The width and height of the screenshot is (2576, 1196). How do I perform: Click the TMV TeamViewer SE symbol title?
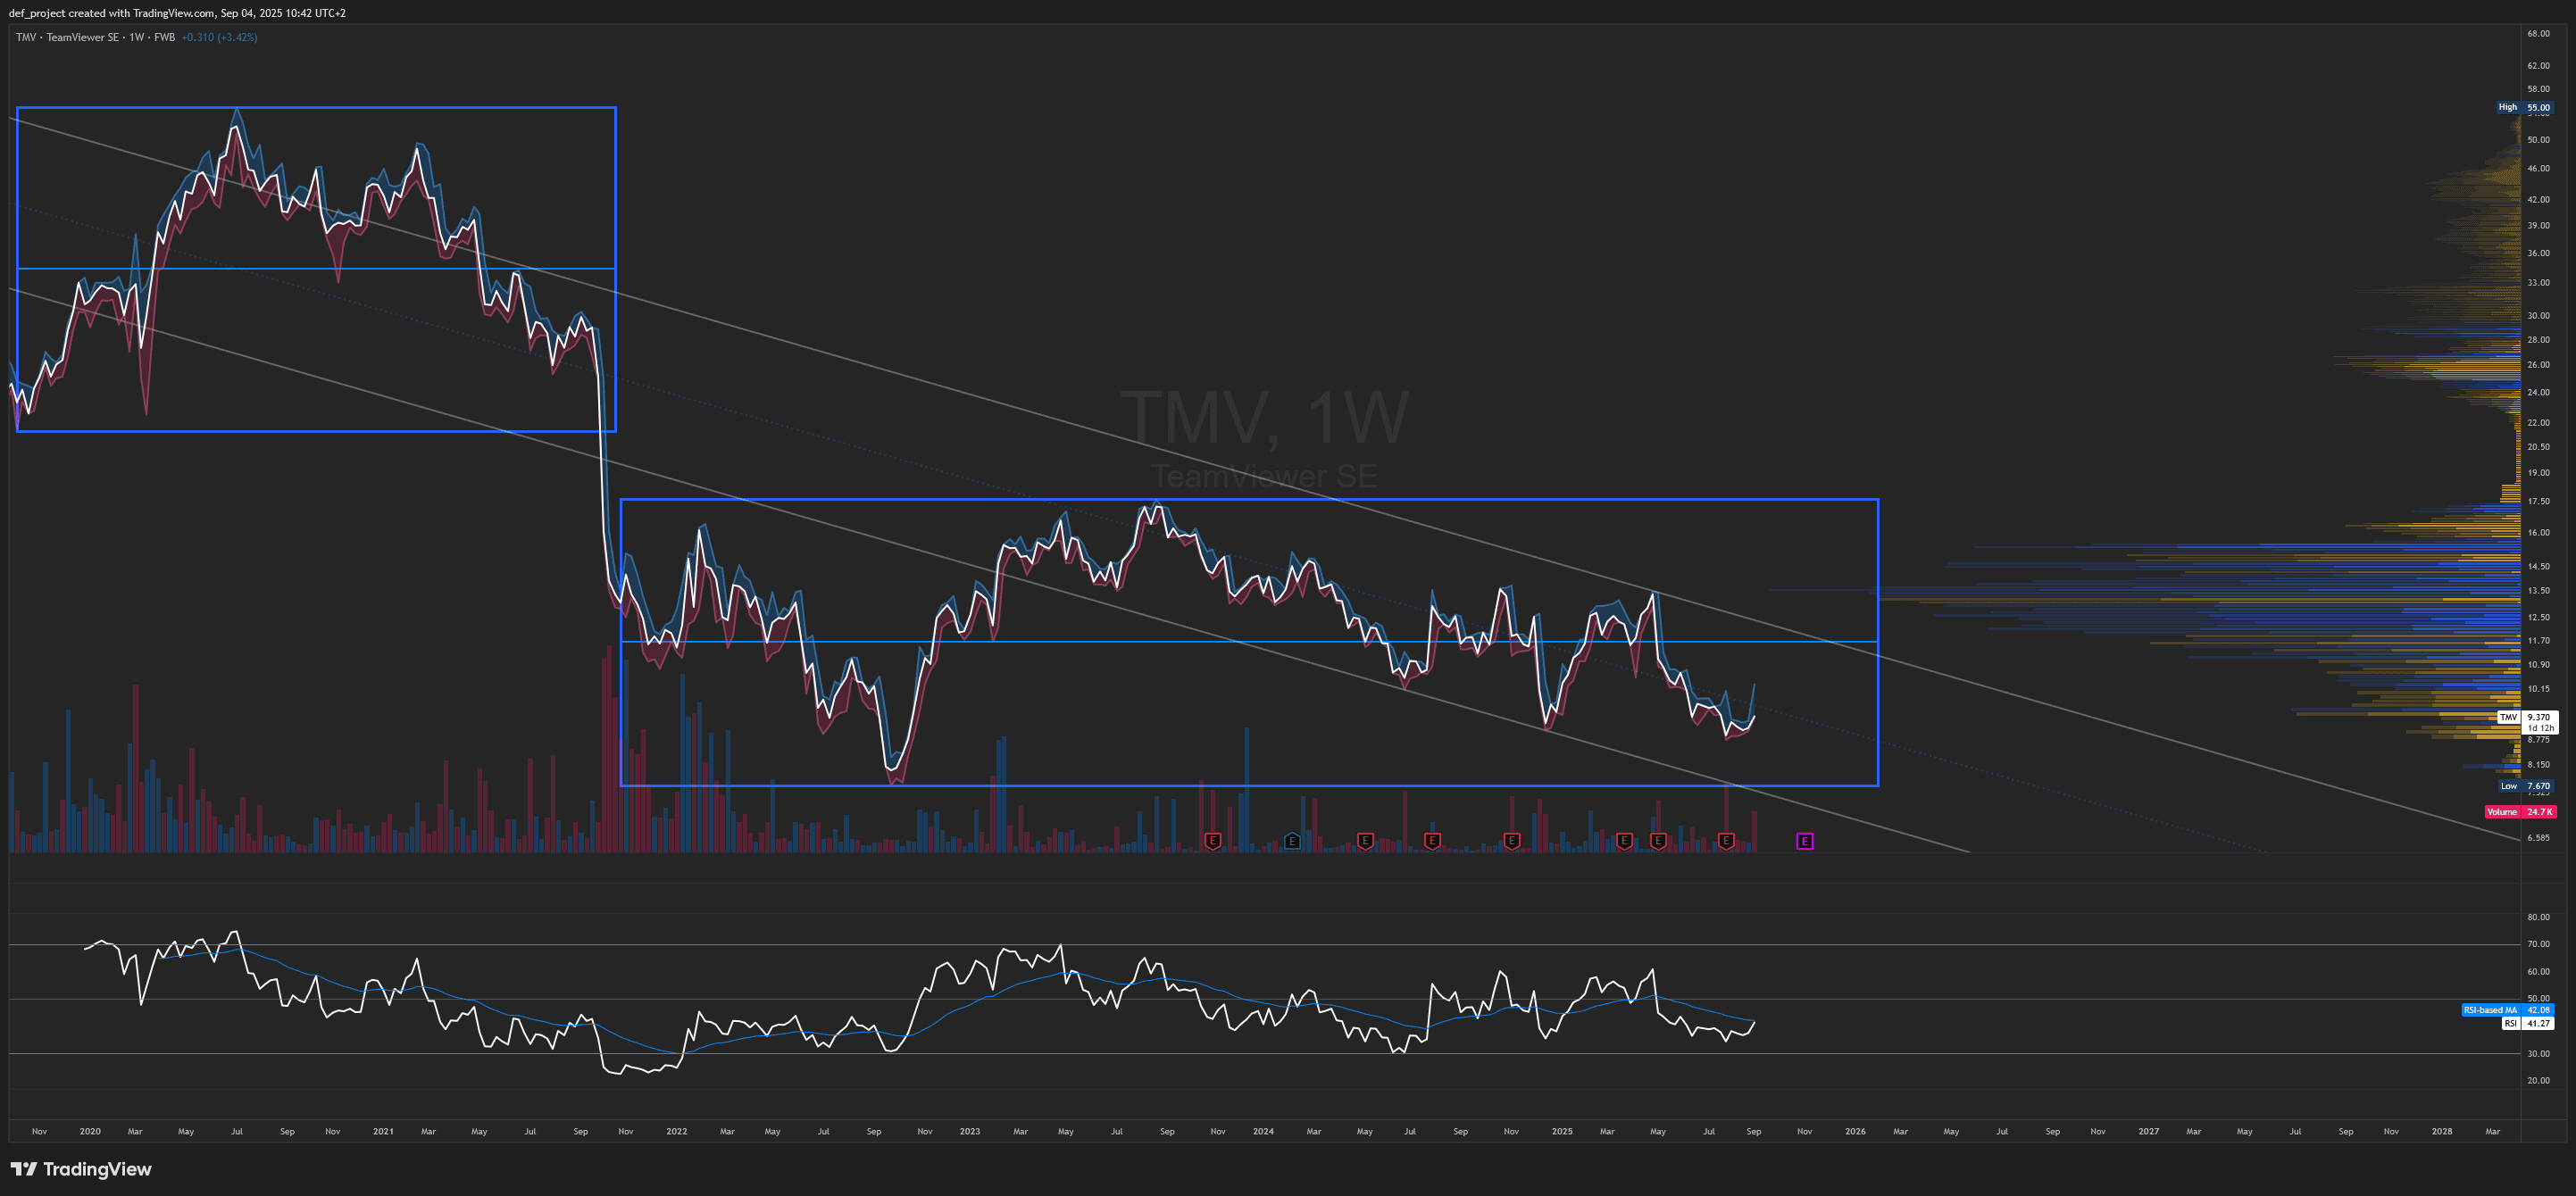(67, 37)
